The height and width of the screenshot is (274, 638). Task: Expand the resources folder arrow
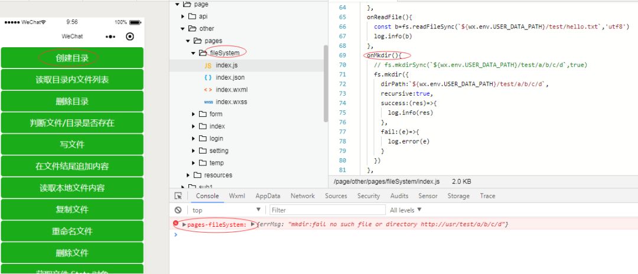point(188,175)
